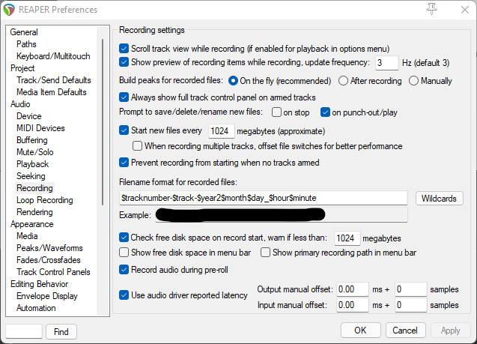Screen dimensions: 477x344
Task: Click the Input manual offset ms field
Action: click(353, 305)
